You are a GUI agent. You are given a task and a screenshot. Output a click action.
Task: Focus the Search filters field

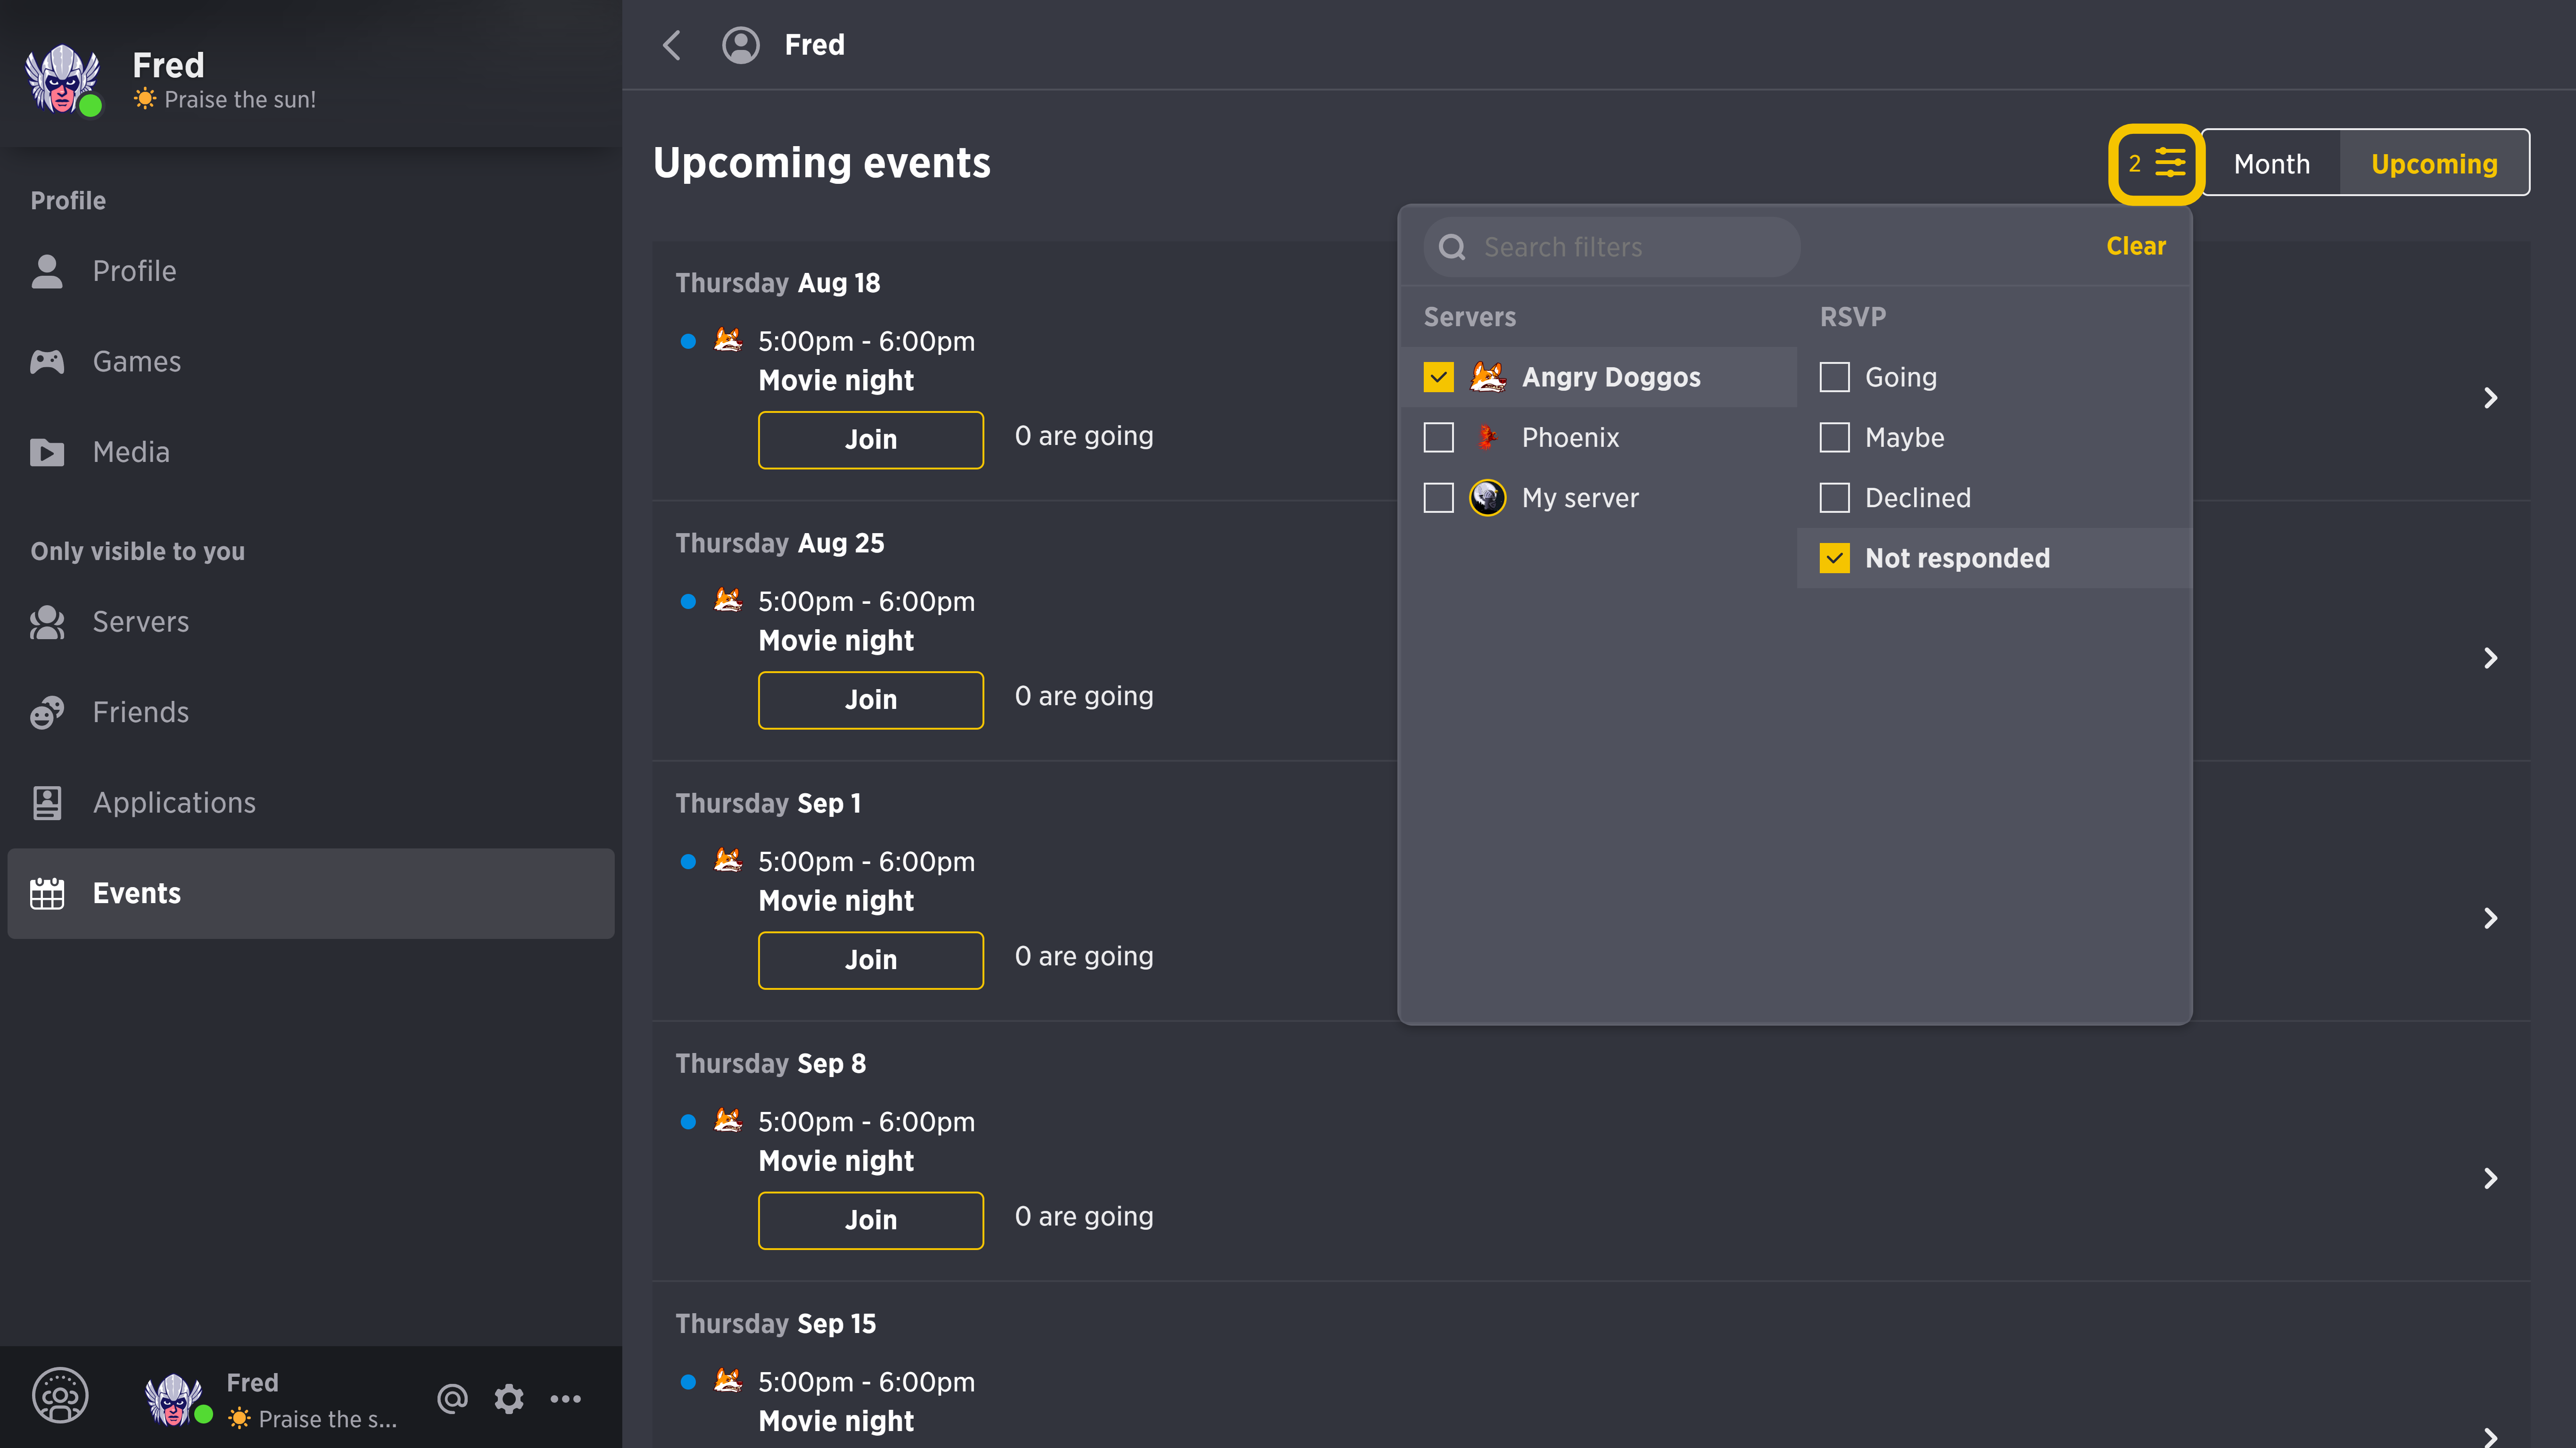click(x=1611, y=247)
